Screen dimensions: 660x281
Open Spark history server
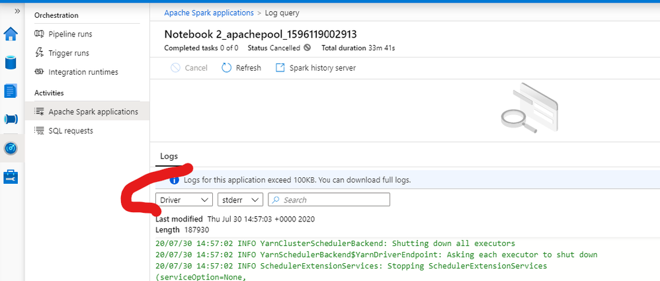click(x=315, y=67)
